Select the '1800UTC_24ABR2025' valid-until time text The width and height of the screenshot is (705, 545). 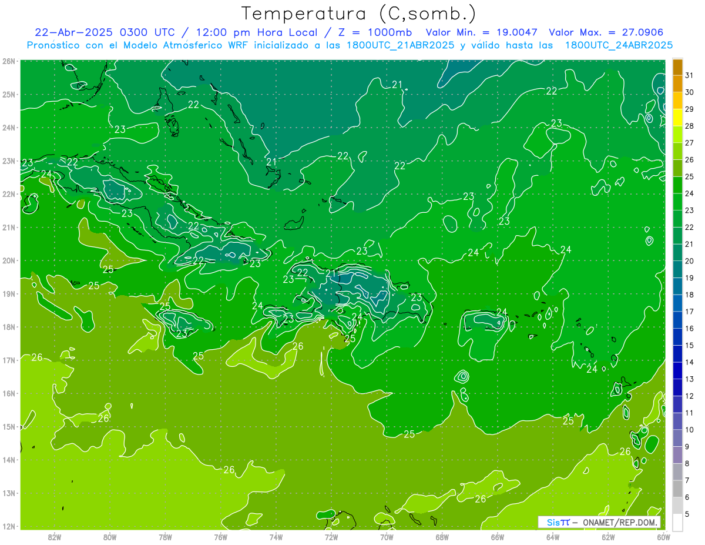tap(619, 45)
